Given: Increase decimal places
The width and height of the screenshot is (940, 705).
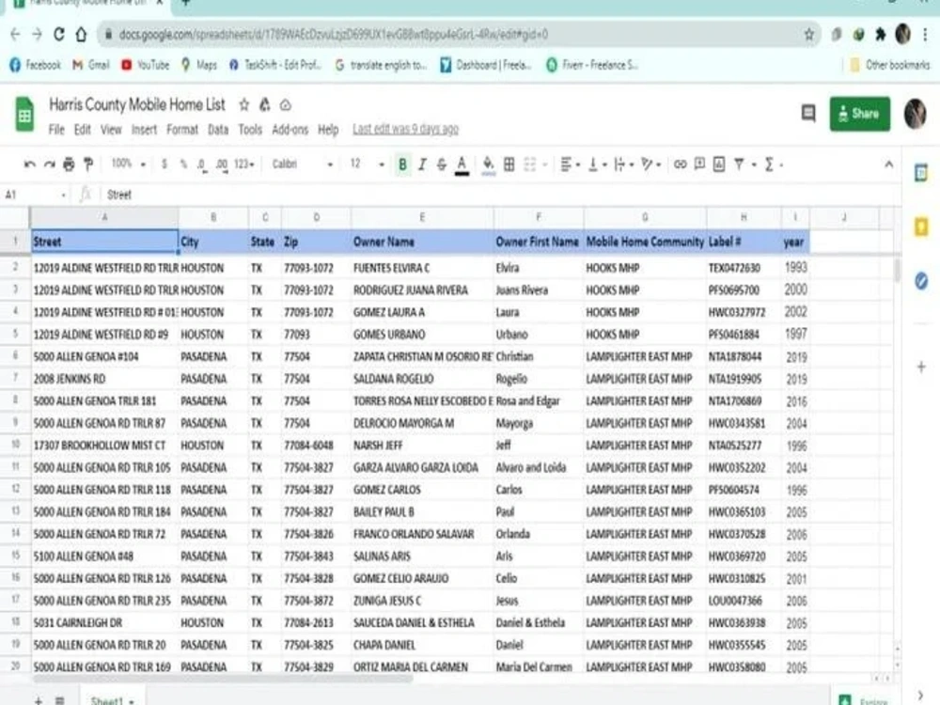Looking at the screenshot, I should pyautogui.click(x=222, y=164).
